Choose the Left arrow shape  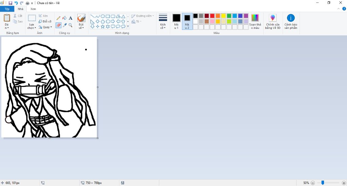pos(118,21)
